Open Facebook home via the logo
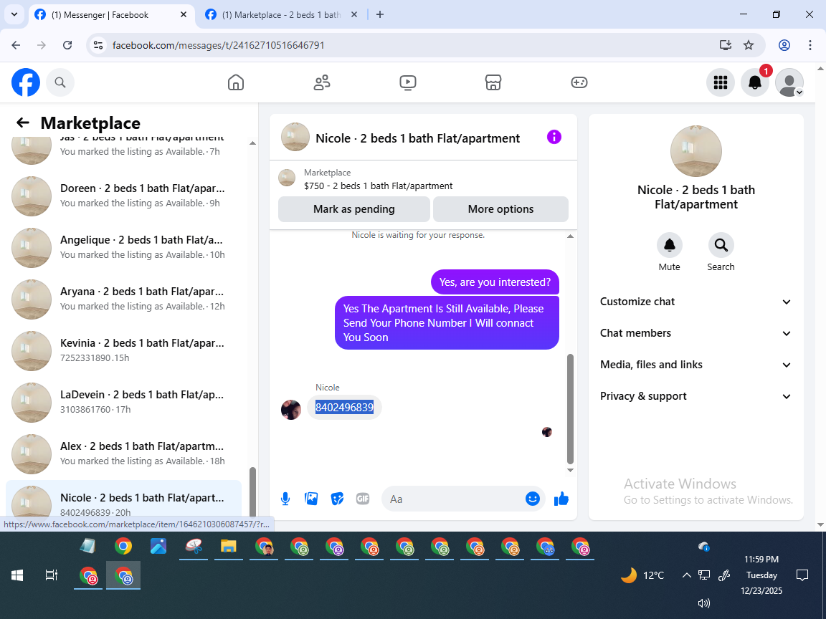This screenshot has width=826, height=619. [26, 82]
